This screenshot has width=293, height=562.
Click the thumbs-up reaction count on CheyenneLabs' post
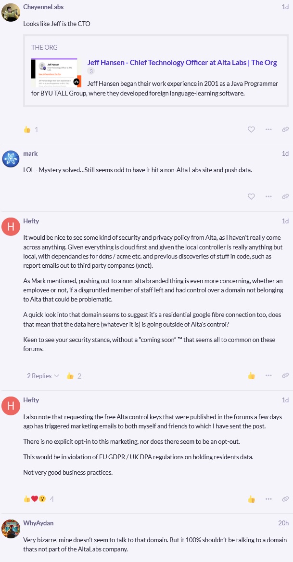[31, 129]
